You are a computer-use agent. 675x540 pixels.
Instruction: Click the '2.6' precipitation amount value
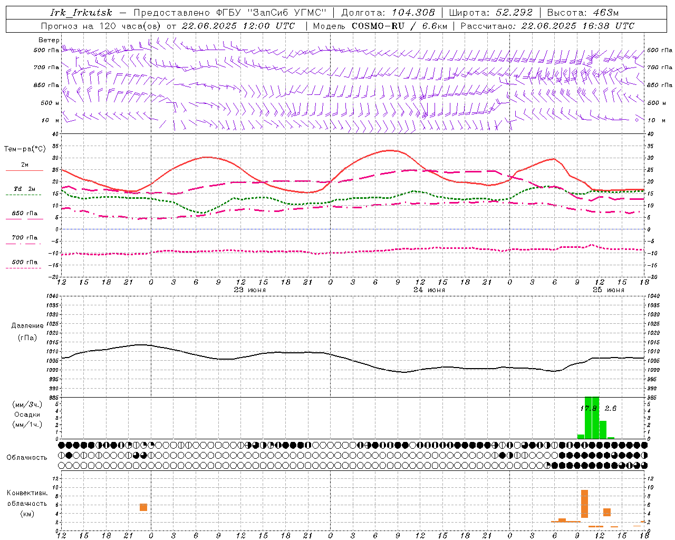[x=611, y=408]
